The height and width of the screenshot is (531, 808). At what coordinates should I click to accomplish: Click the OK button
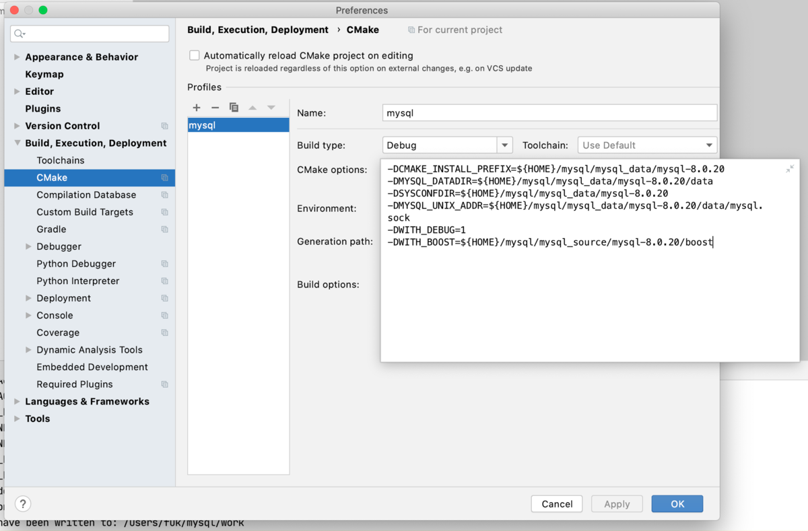[x=677, y=503]
